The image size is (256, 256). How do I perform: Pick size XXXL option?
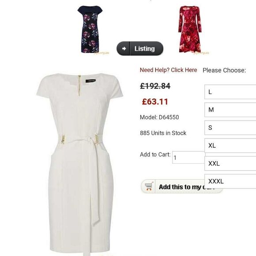click(230, 181)
